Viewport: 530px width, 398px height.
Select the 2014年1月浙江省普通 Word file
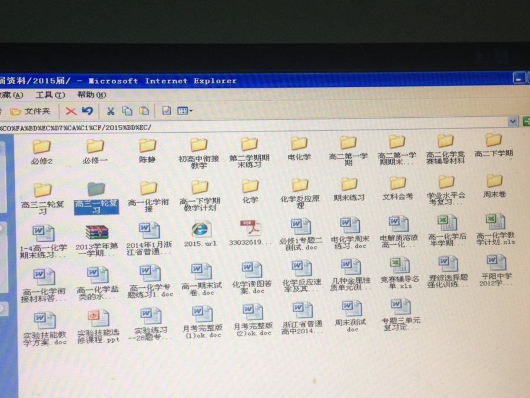pyautogui.click(x=149, y=239)
